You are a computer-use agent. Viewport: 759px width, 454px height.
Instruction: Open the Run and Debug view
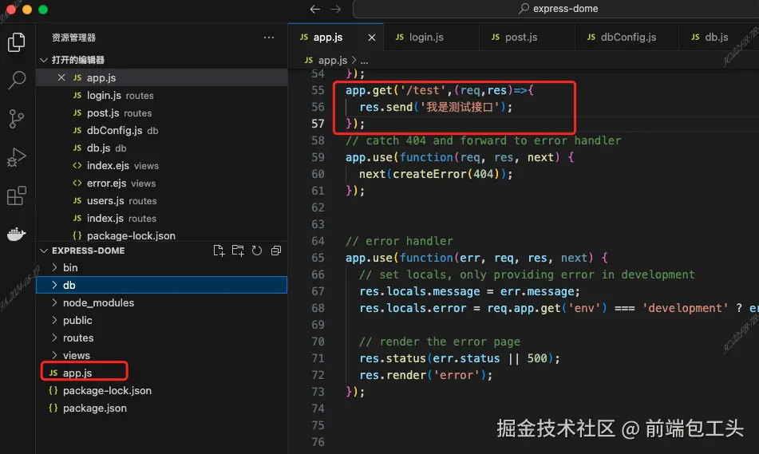17,157
